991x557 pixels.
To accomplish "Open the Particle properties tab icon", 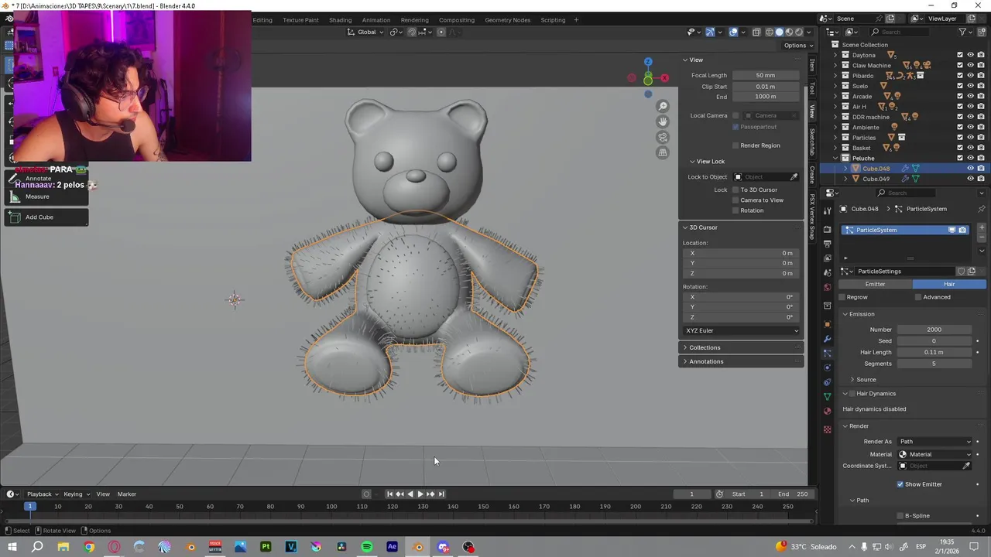I will pos(827,354).
